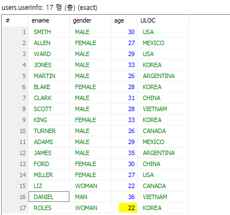Image resolution: width=230 pixels, height=215 pixels.
Task: Select the focused DANIEL name cell
Action: (x=49, y=197)
